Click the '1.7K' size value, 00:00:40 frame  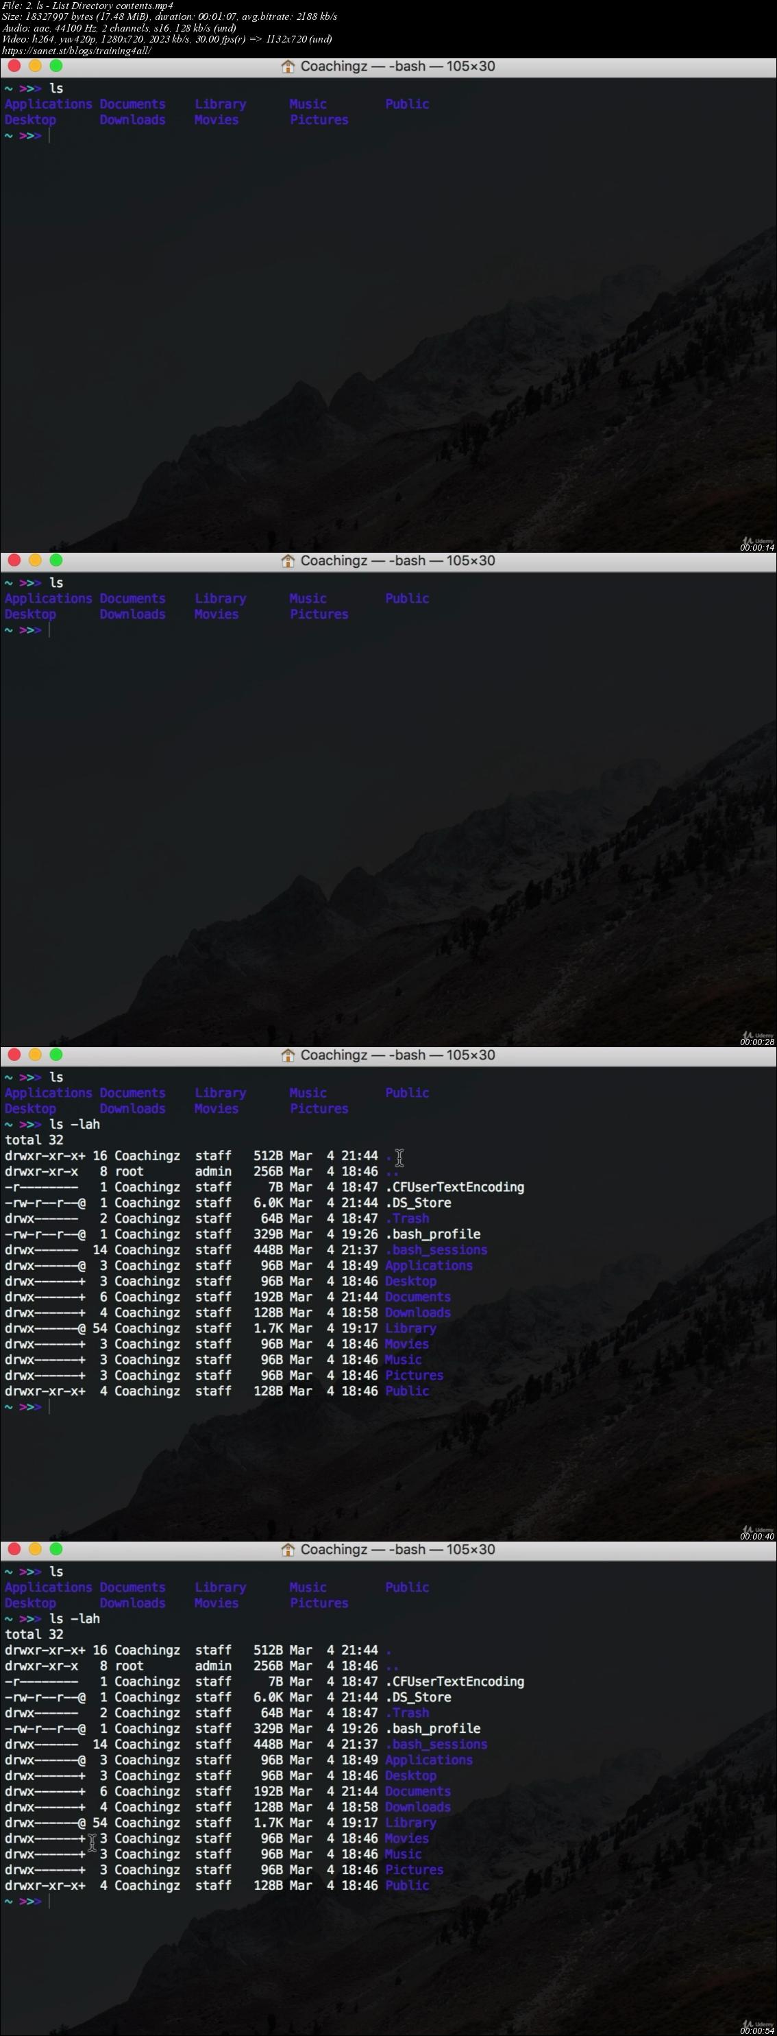click(268, 1328)
